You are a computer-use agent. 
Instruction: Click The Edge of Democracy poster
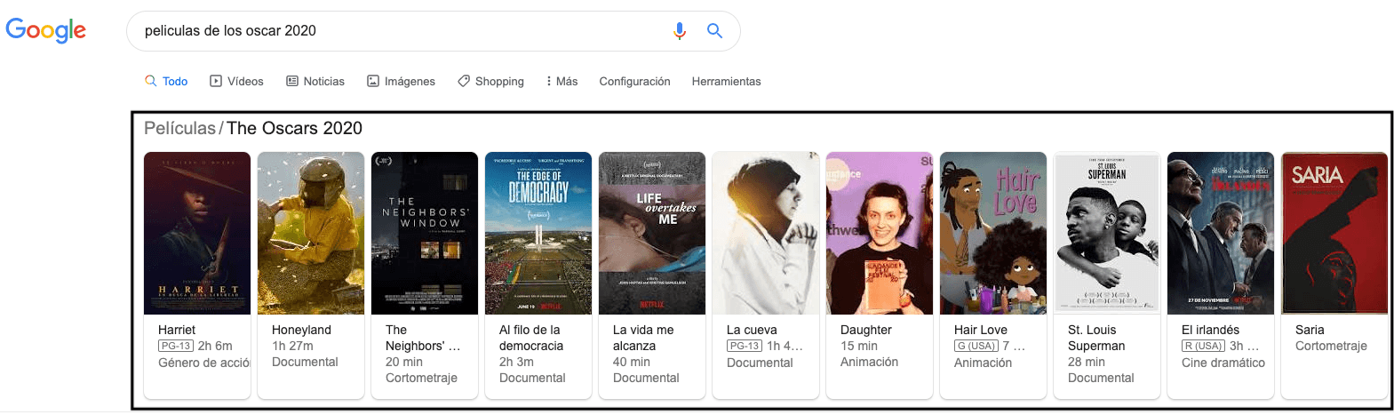coord(538,233)
